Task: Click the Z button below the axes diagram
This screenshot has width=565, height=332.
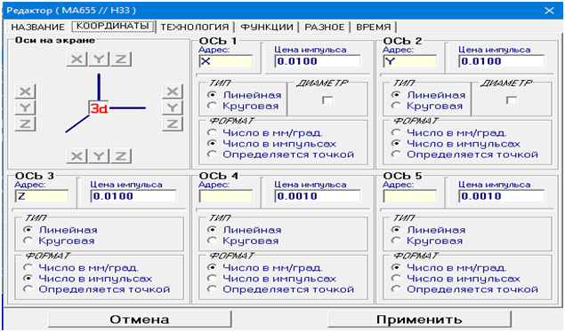Action: coord(121,156)
